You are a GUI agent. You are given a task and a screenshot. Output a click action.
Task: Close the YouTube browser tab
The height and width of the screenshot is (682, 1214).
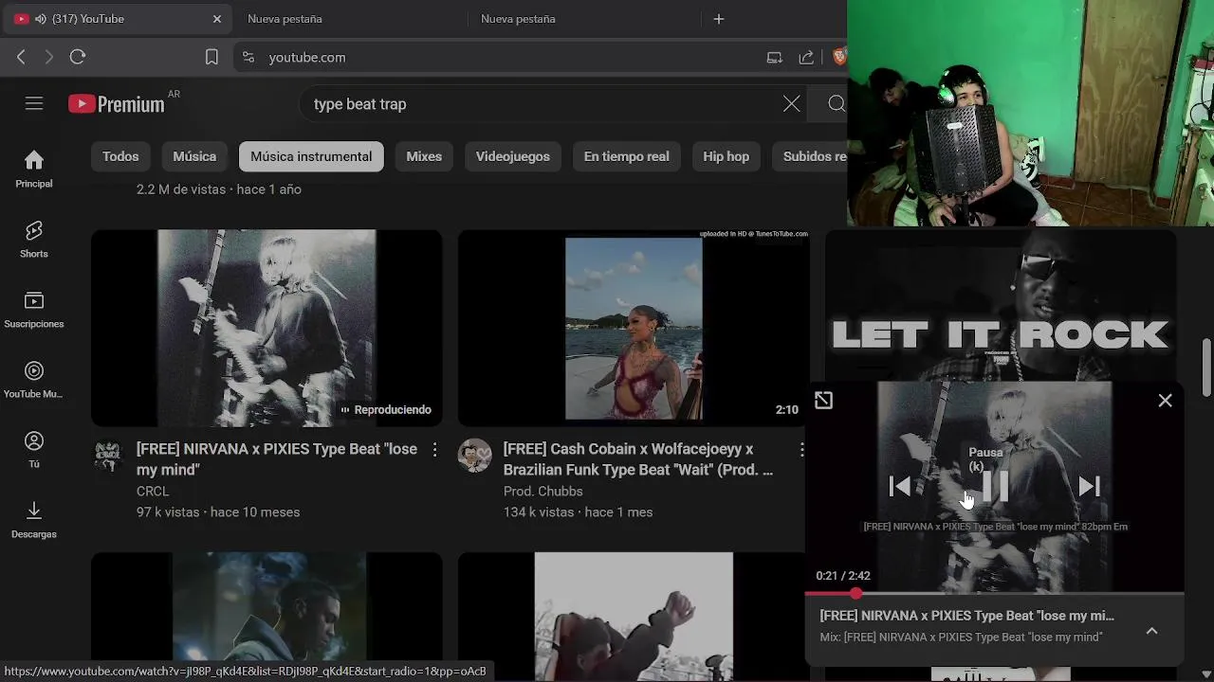(216, 19)
